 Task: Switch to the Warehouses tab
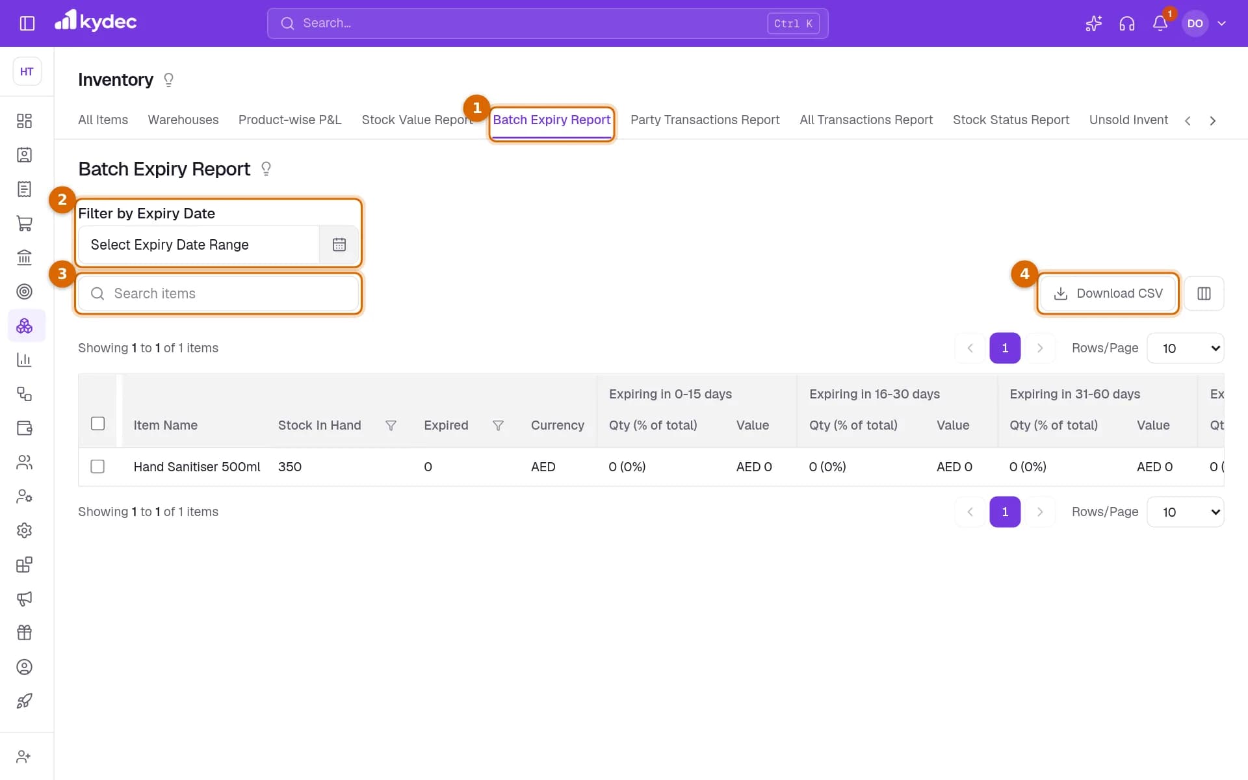tap(183, 120)
